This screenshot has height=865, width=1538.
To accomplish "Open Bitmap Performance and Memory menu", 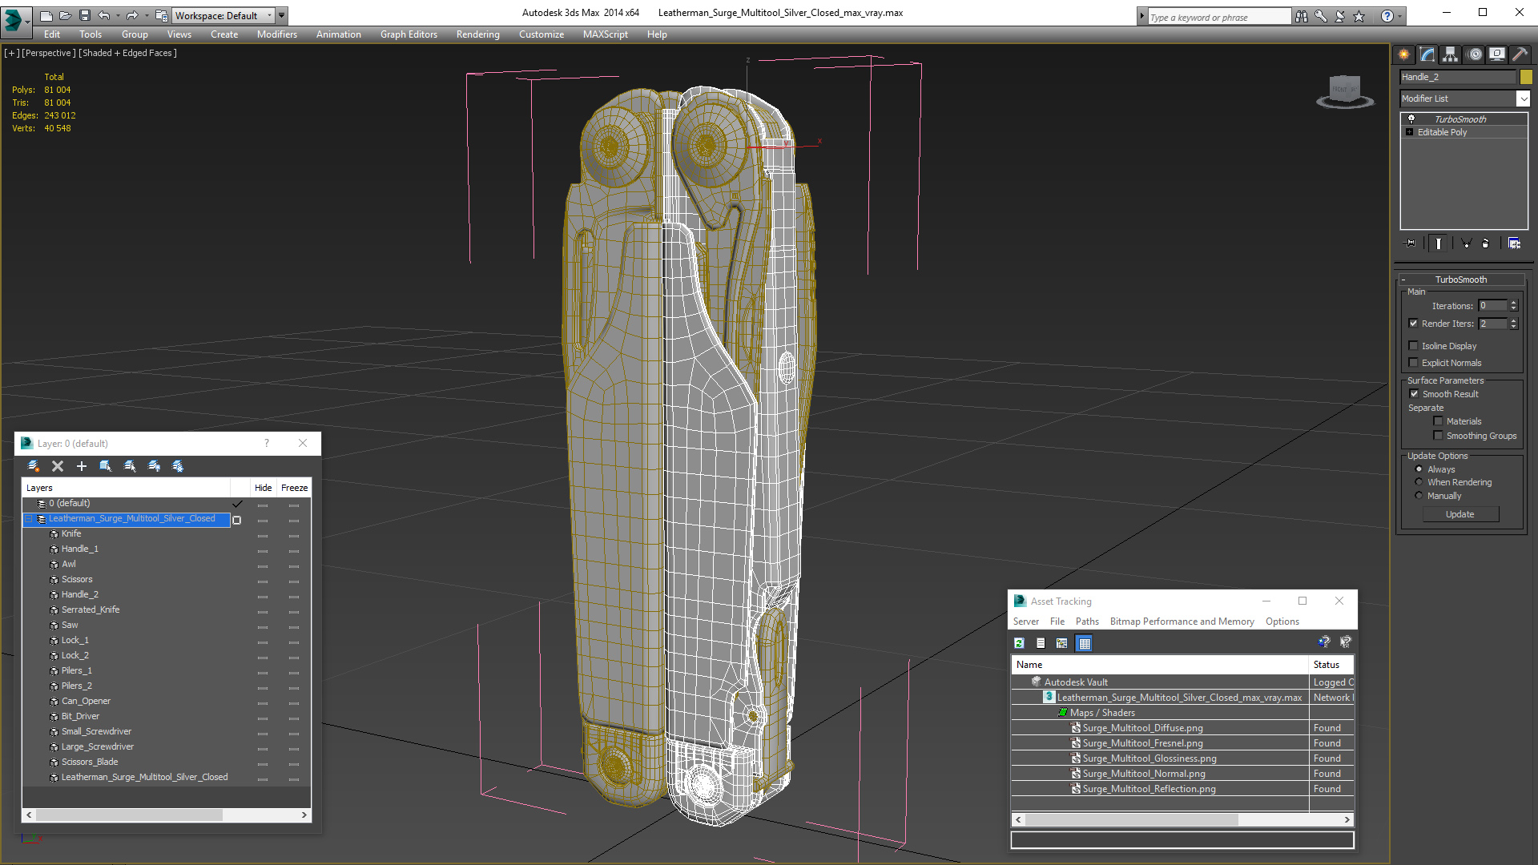I will [1182, 622].
